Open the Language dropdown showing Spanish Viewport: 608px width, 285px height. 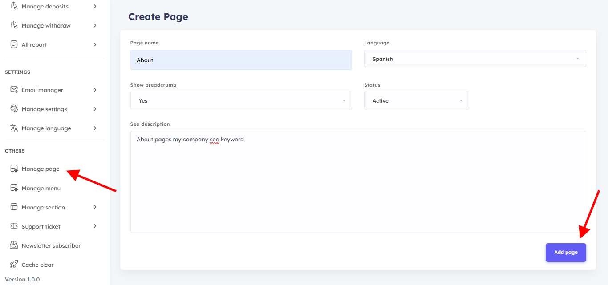(474, 59)
